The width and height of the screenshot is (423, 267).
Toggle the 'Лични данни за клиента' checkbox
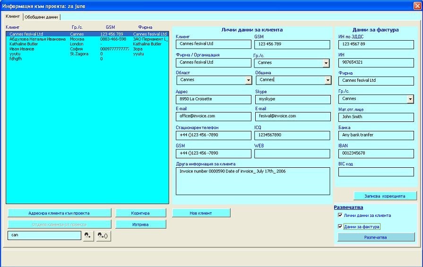340,215
